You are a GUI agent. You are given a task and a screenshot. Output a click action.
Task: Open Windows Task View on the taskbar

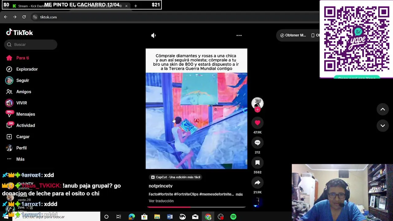click(119, 217)
